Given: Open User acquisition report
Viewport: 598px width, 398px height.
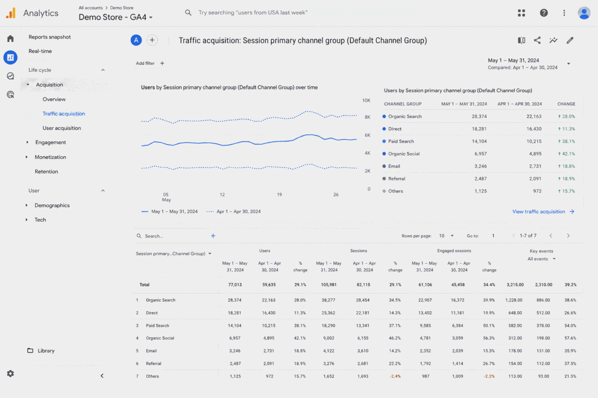Looking at the screenshot, I should point(62,128).
